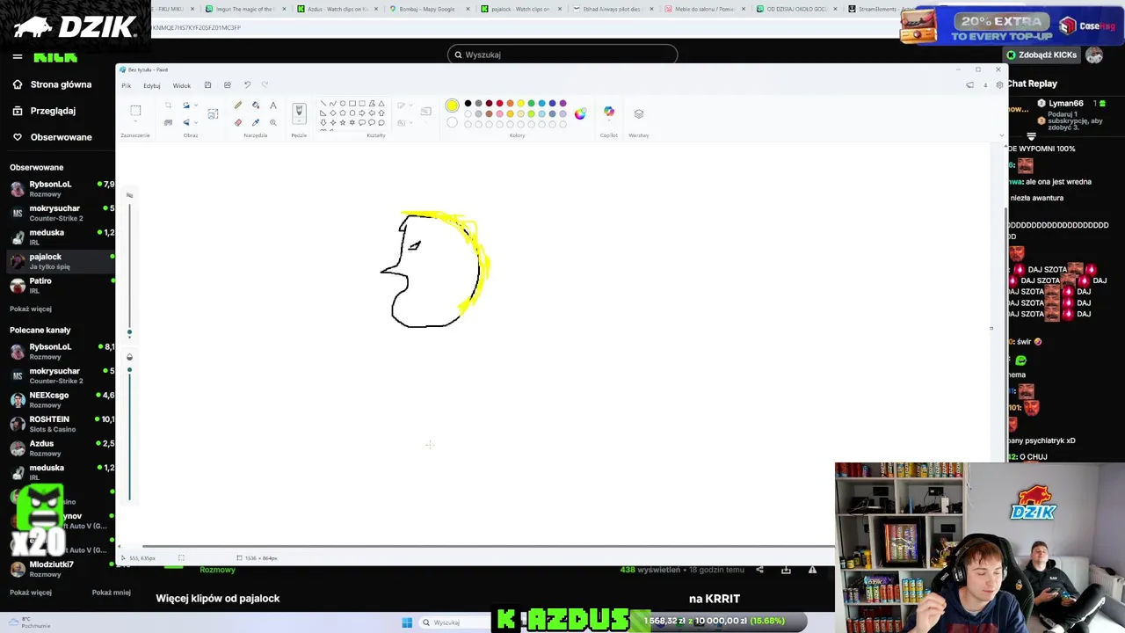This screenshot has width=1125, height=633.
Task: Open Edit colors wheel in Paint
Action: click(x=580, y=113)
